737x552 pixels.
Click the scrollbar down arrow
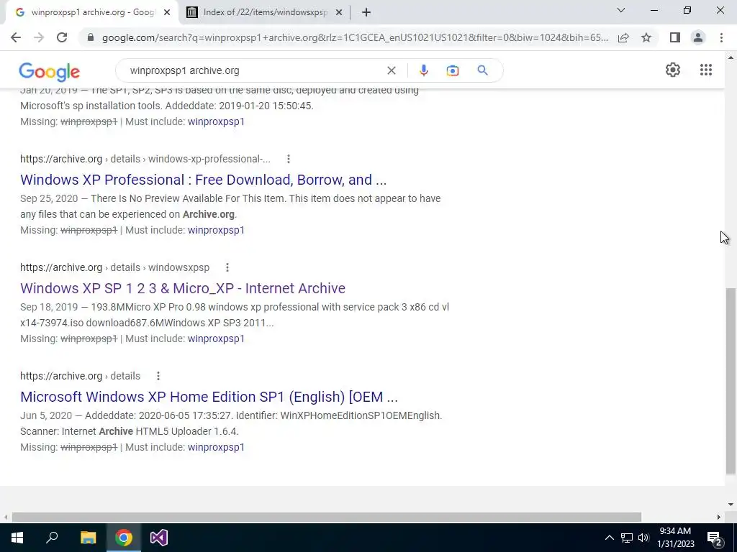730,505
